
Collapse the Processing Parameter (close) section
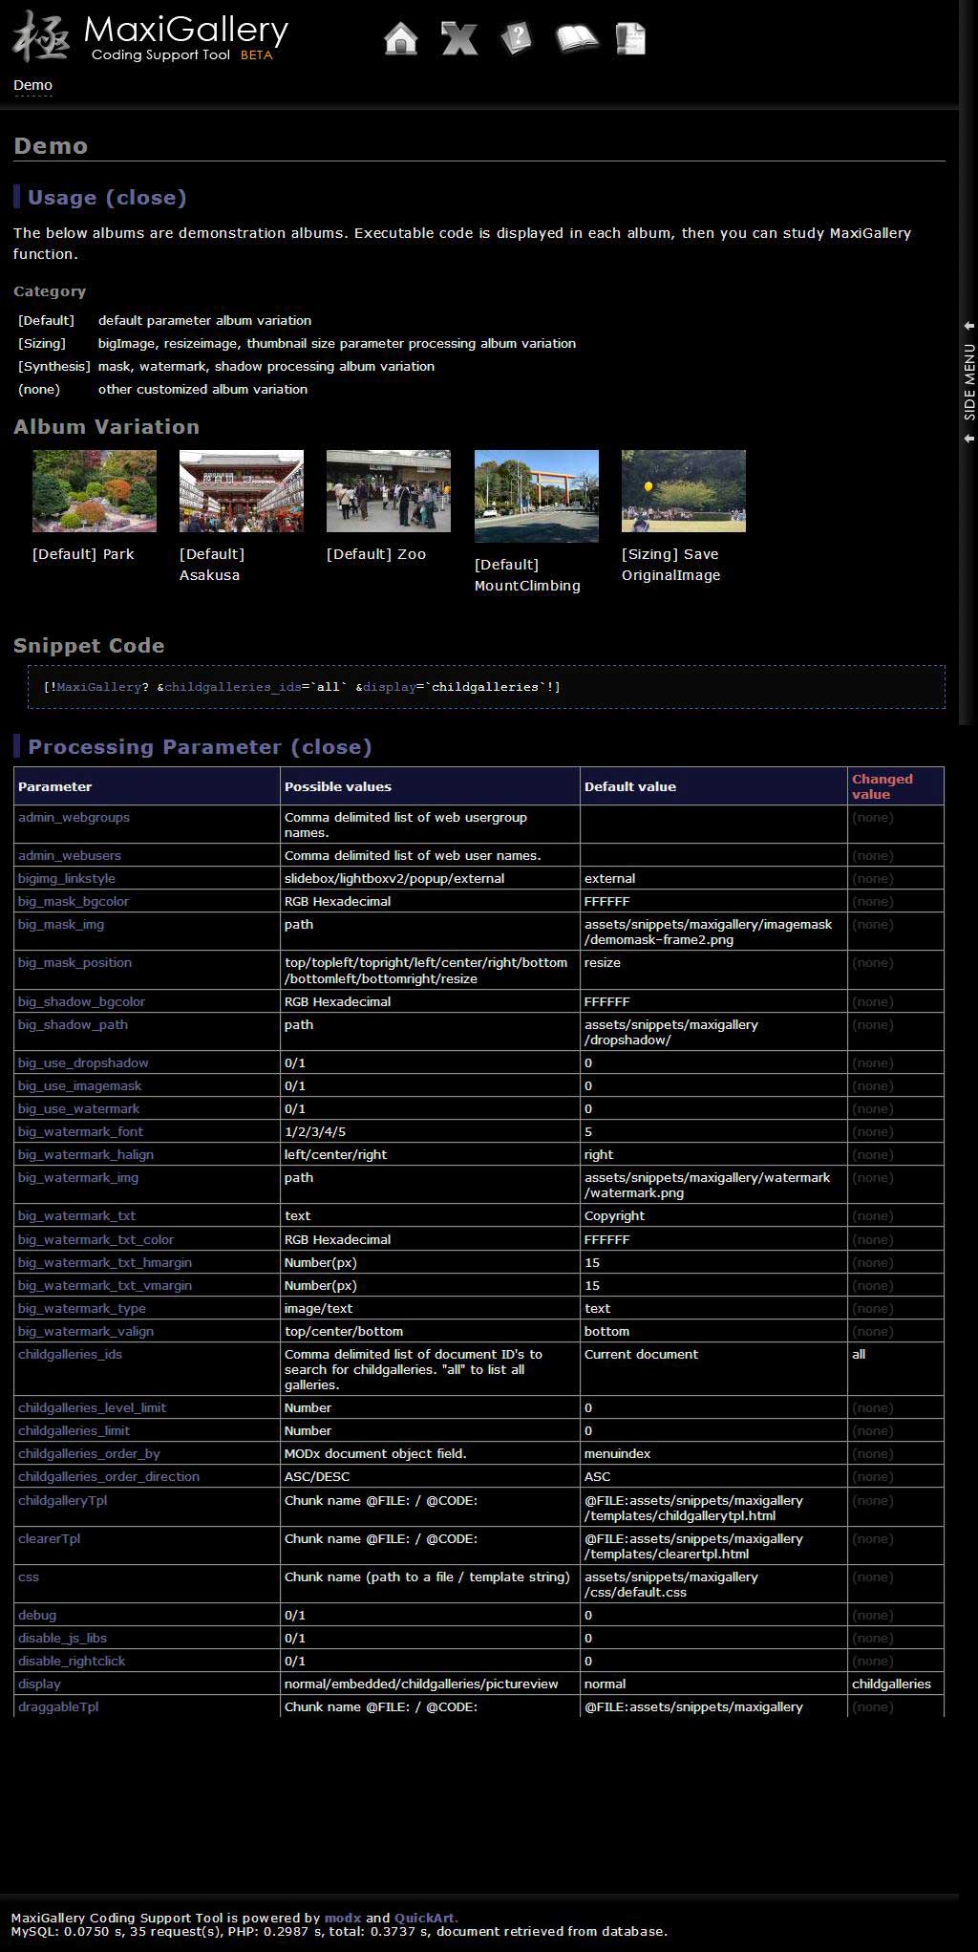[x=200, y=747]
